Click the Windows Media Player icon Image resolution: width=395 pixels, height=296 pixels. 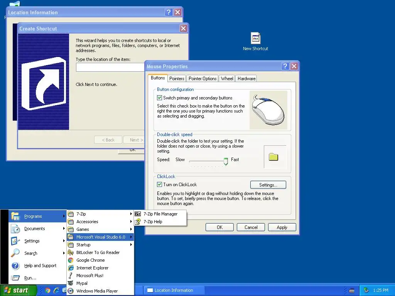click(71, 291)
